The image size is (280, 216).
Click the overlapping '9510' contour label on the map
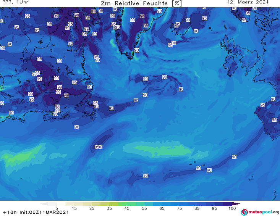tap(99, 147)
